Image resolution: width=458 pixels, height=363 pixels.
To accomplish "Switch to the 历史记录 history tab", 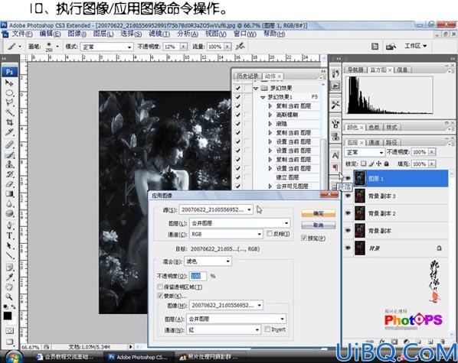I will (247, 76).
